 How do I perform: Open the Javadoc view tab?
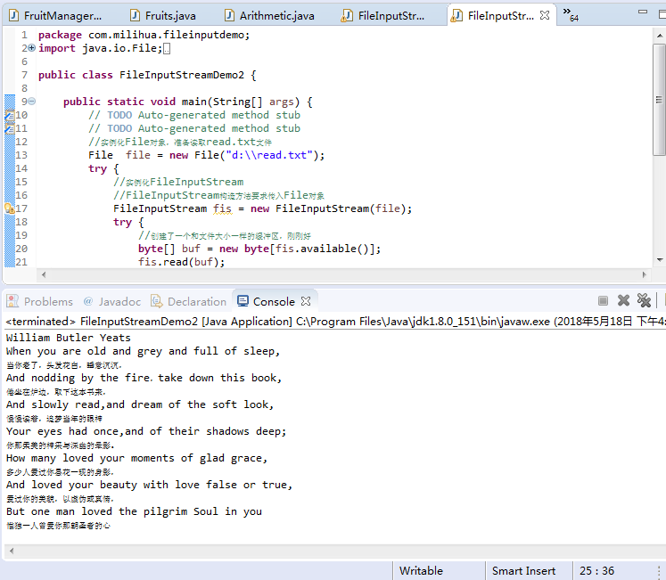pos(112,301)
